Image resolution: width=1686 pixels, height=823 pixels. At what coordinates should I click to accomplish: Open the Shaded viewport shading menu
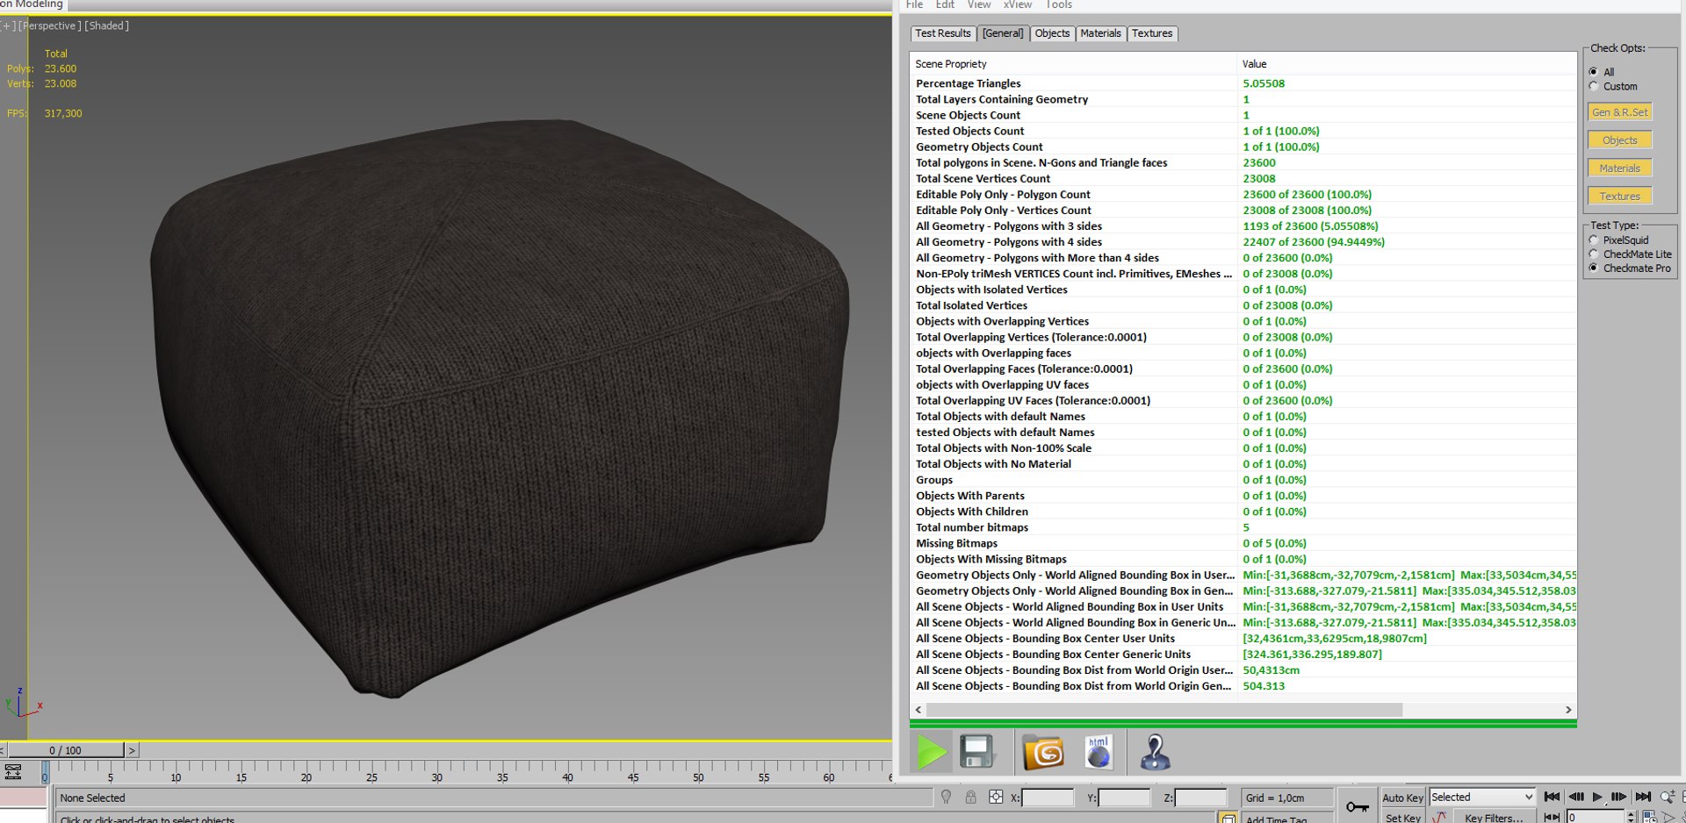[x=106, y=25]
